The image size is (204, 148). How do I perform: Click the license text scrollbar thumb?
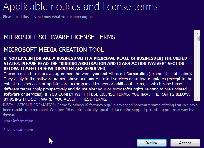click(197, 38)
